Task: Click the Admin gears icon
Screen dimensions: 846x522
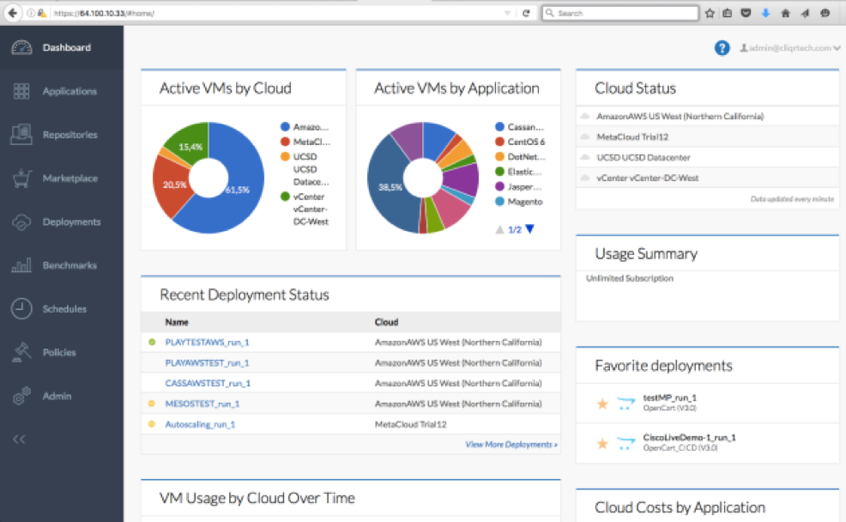Action: pos(21,396)
